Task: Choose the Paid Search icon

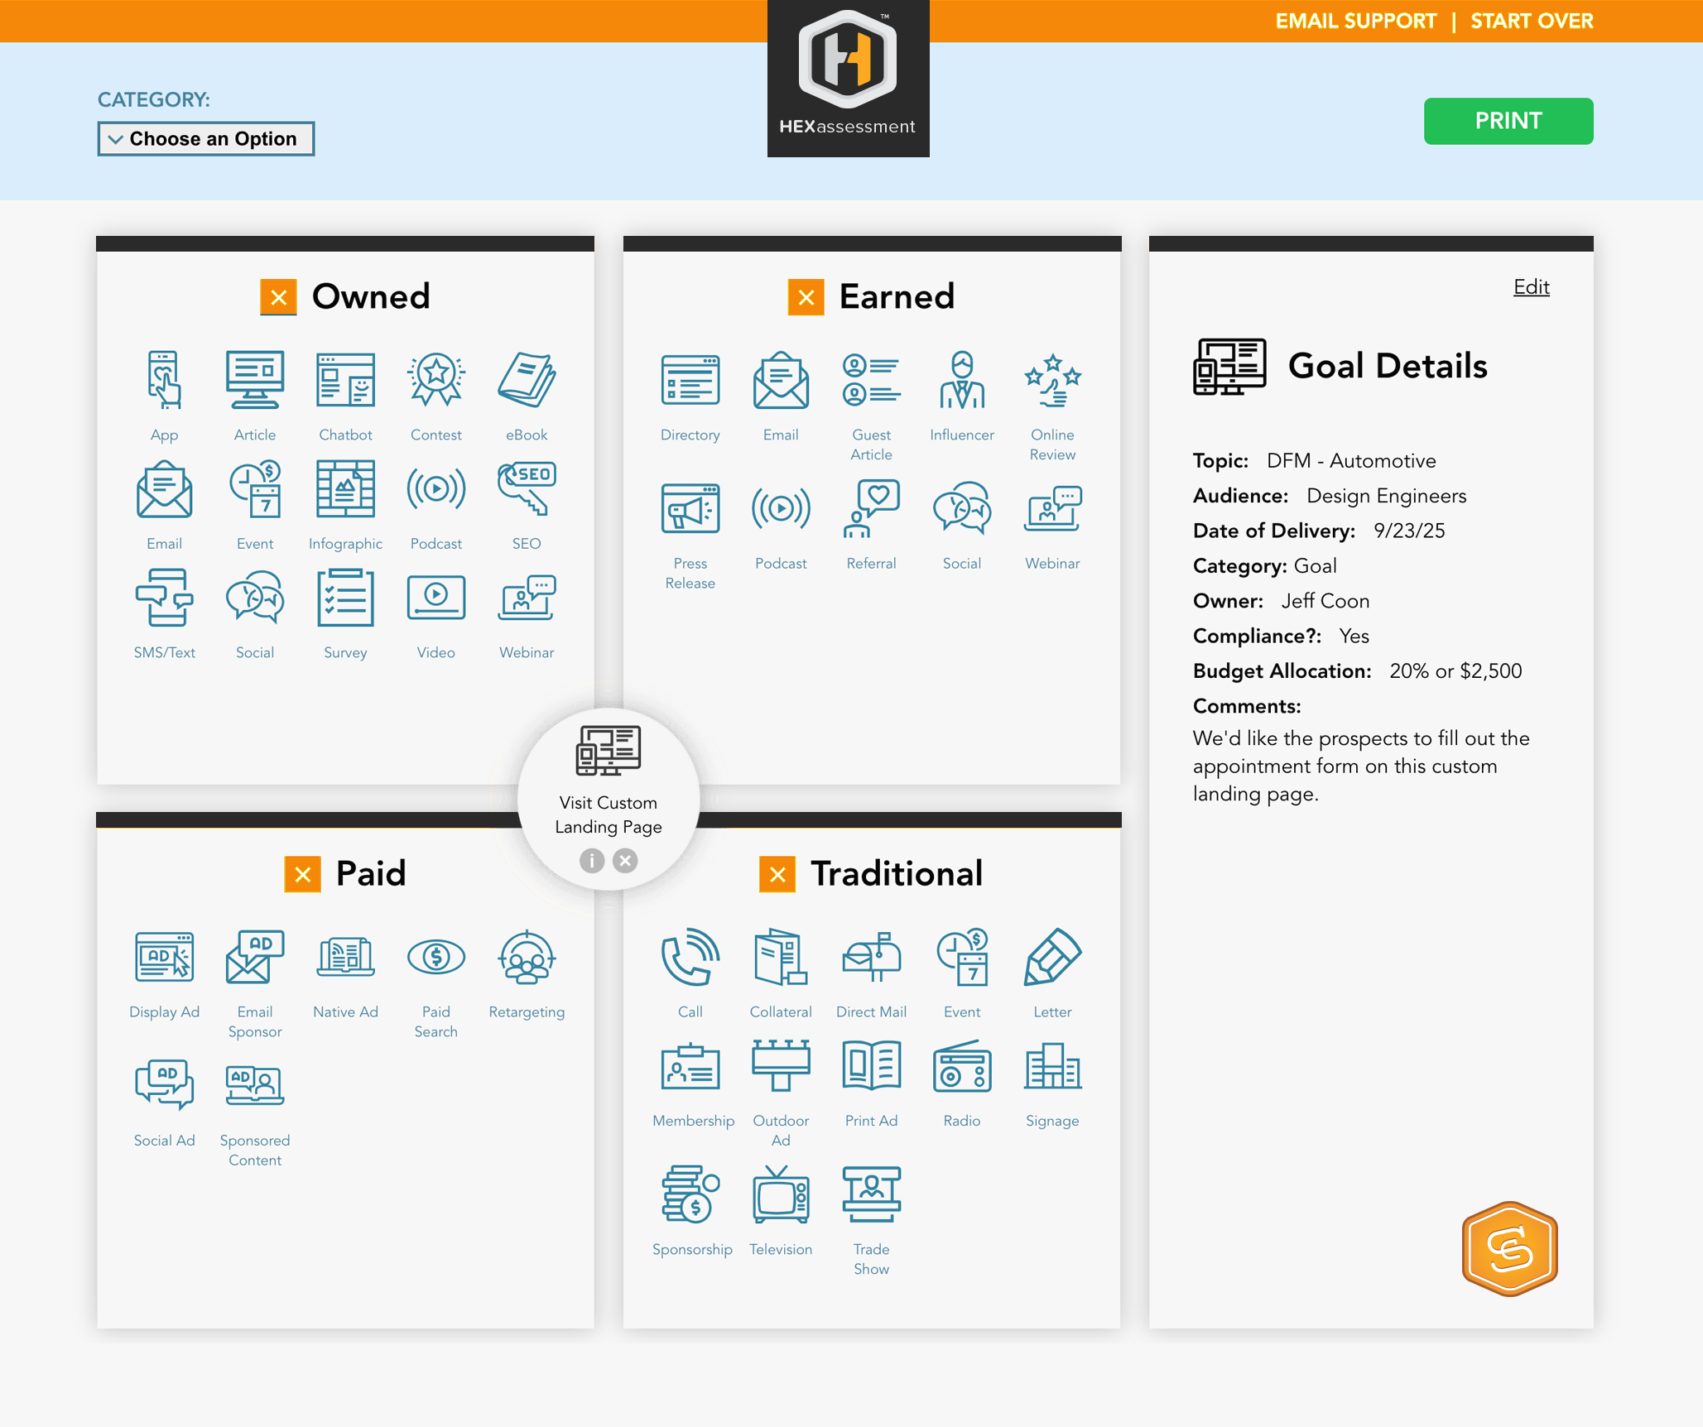Action: point(436,957)
